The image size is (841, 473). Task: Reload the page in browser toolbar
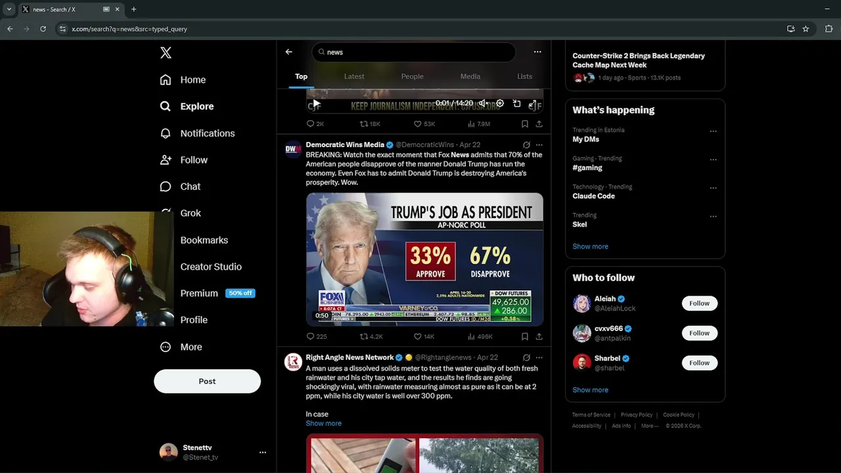coord(43,29)
